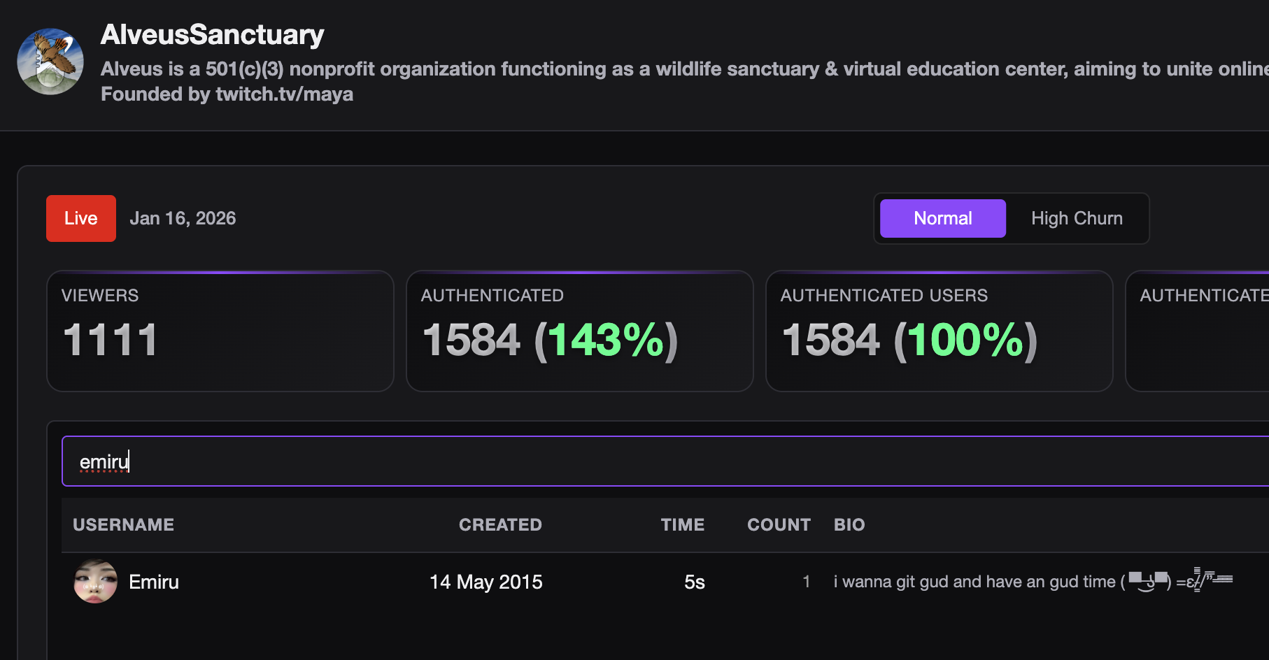
Task: Sort table by USERNAME column
Action: pyautogui.click(x=123, y=525)
